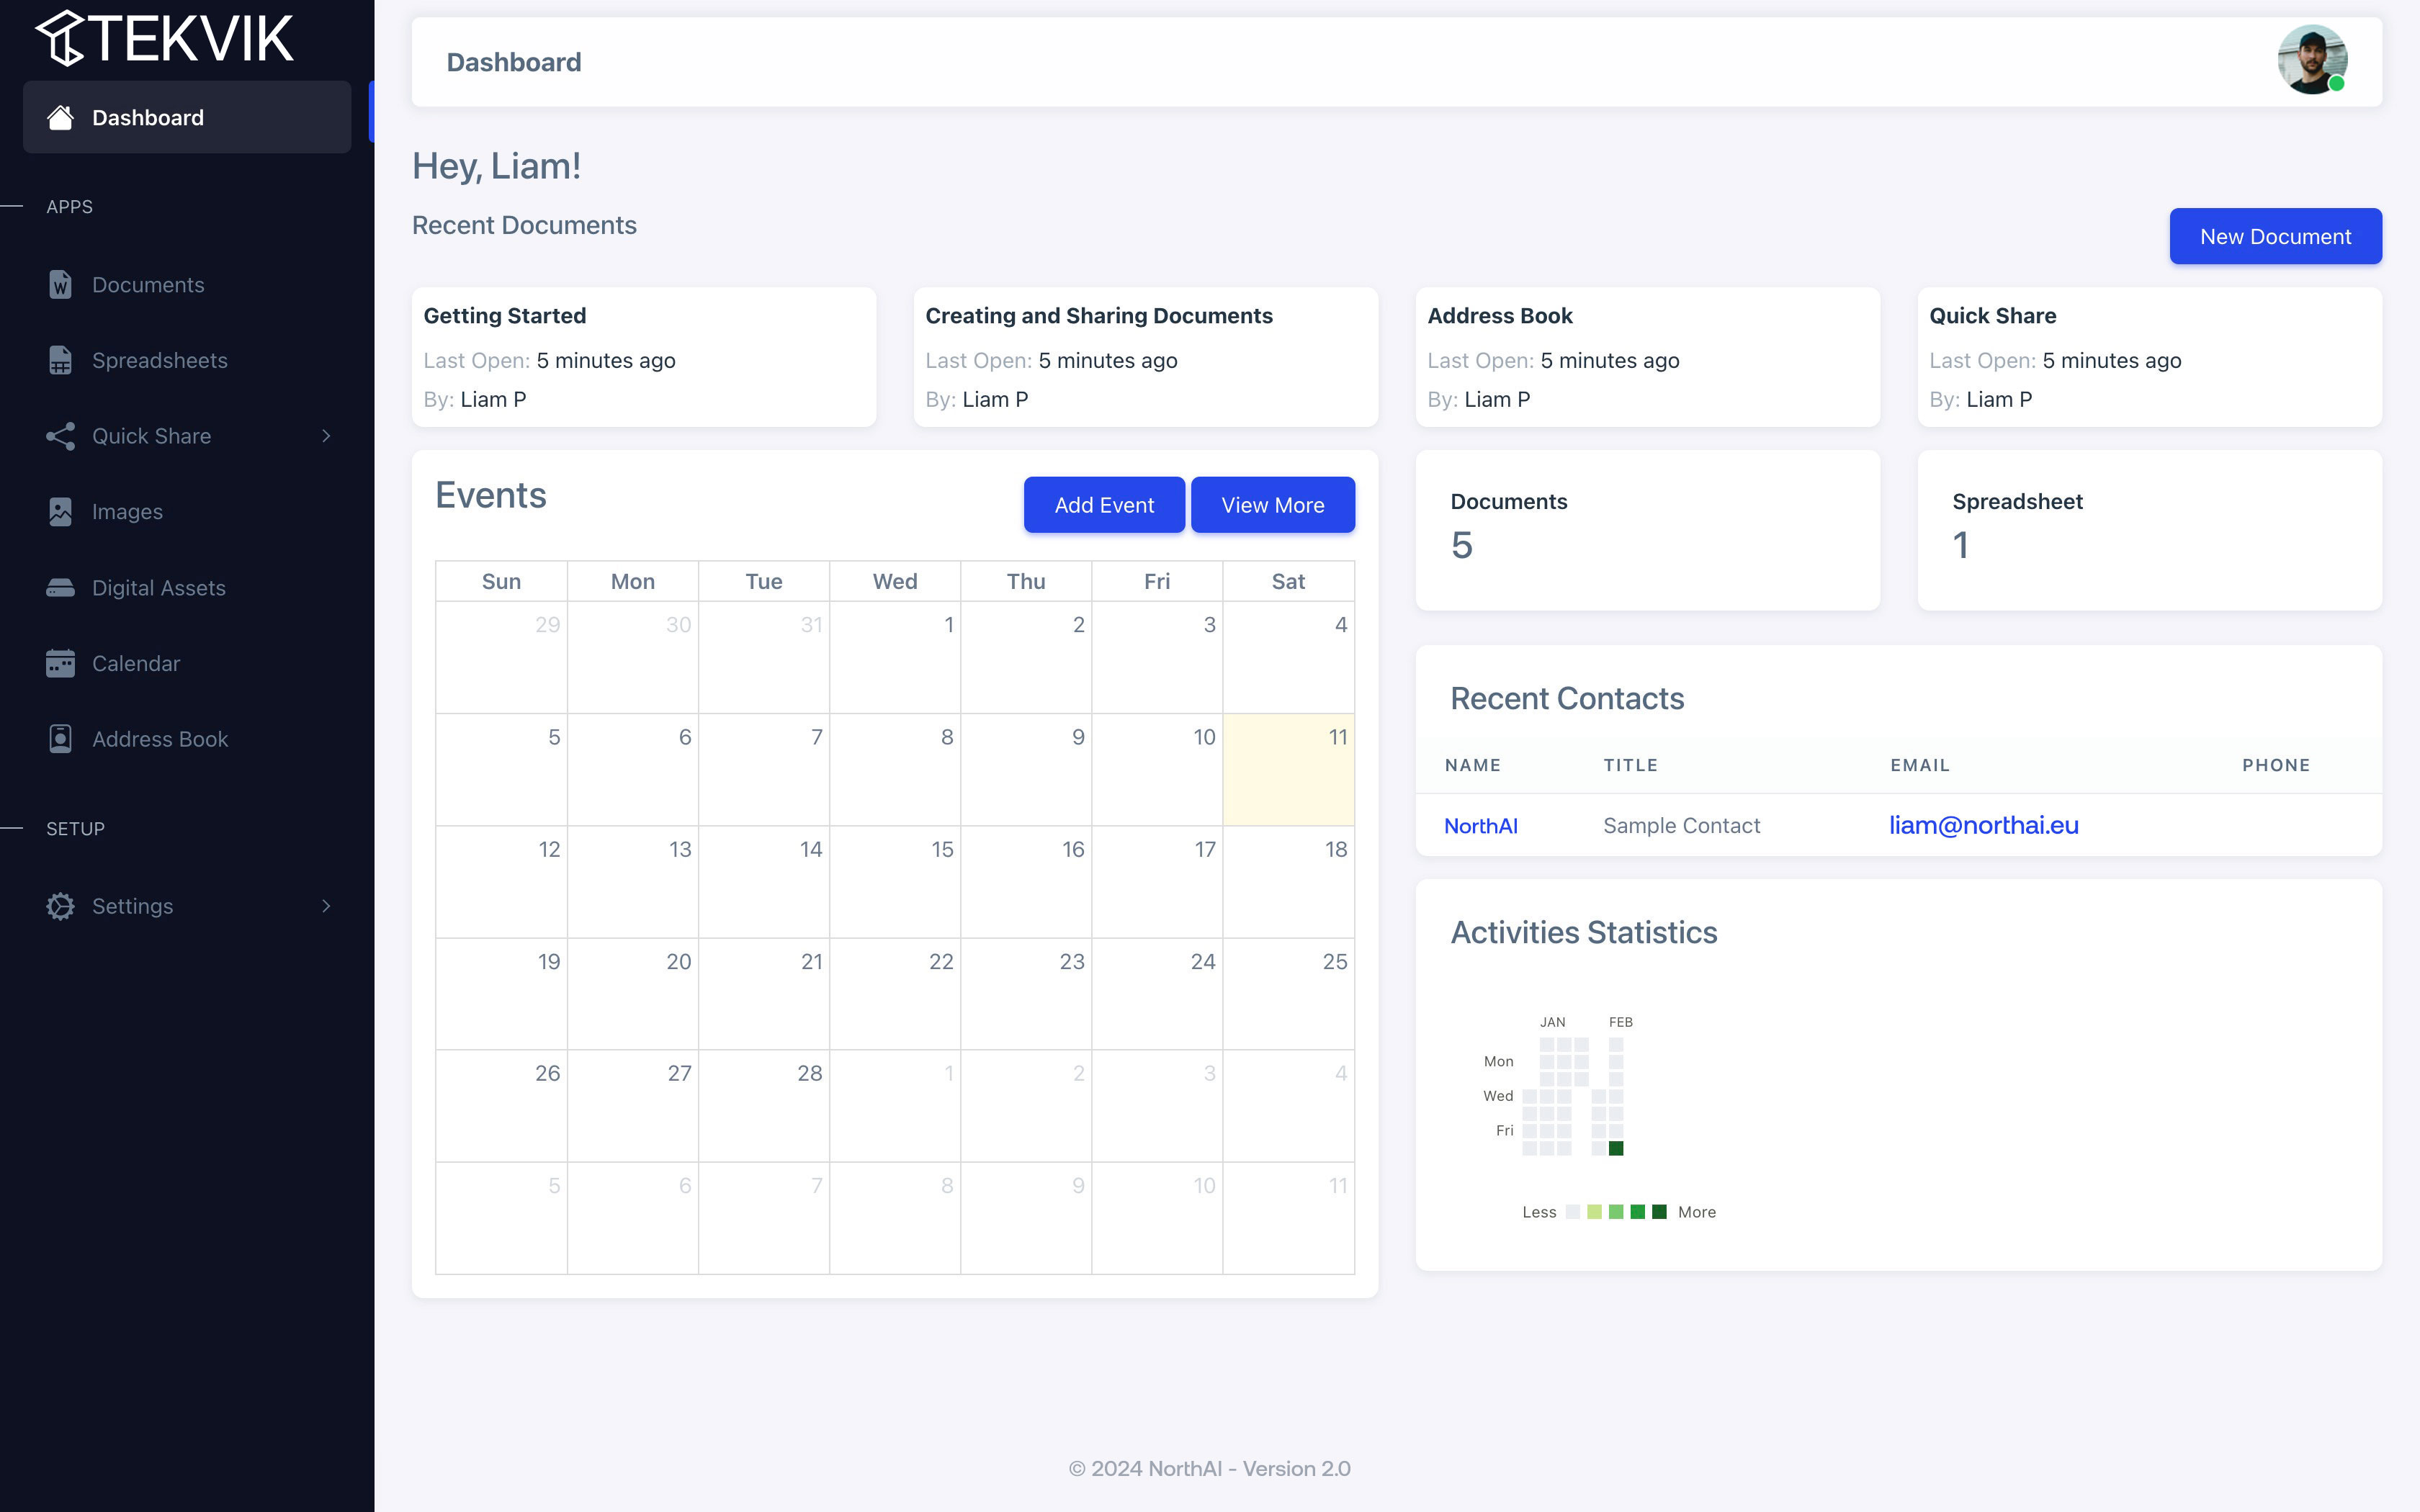Expand the Settings submenu chevron

tap(326, 906)
